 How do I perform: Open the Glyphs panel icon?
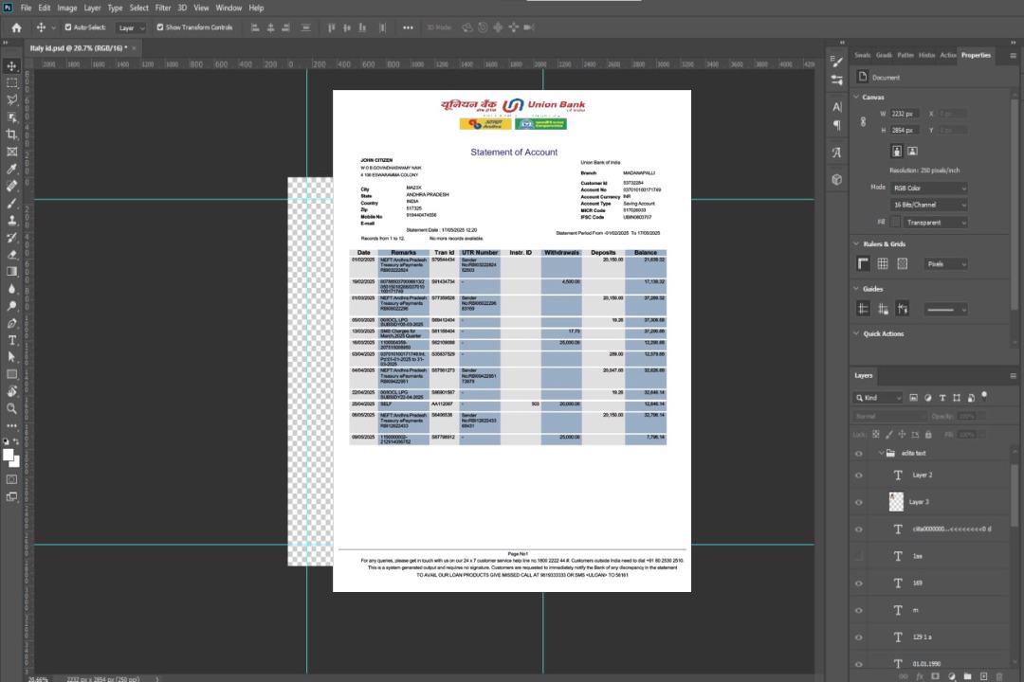coord(836,153)
